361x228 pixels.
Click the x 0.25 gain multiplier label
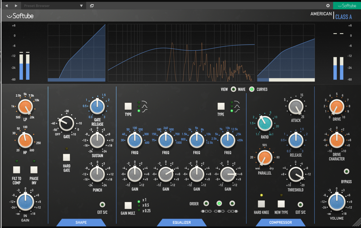tap(146, 211)
